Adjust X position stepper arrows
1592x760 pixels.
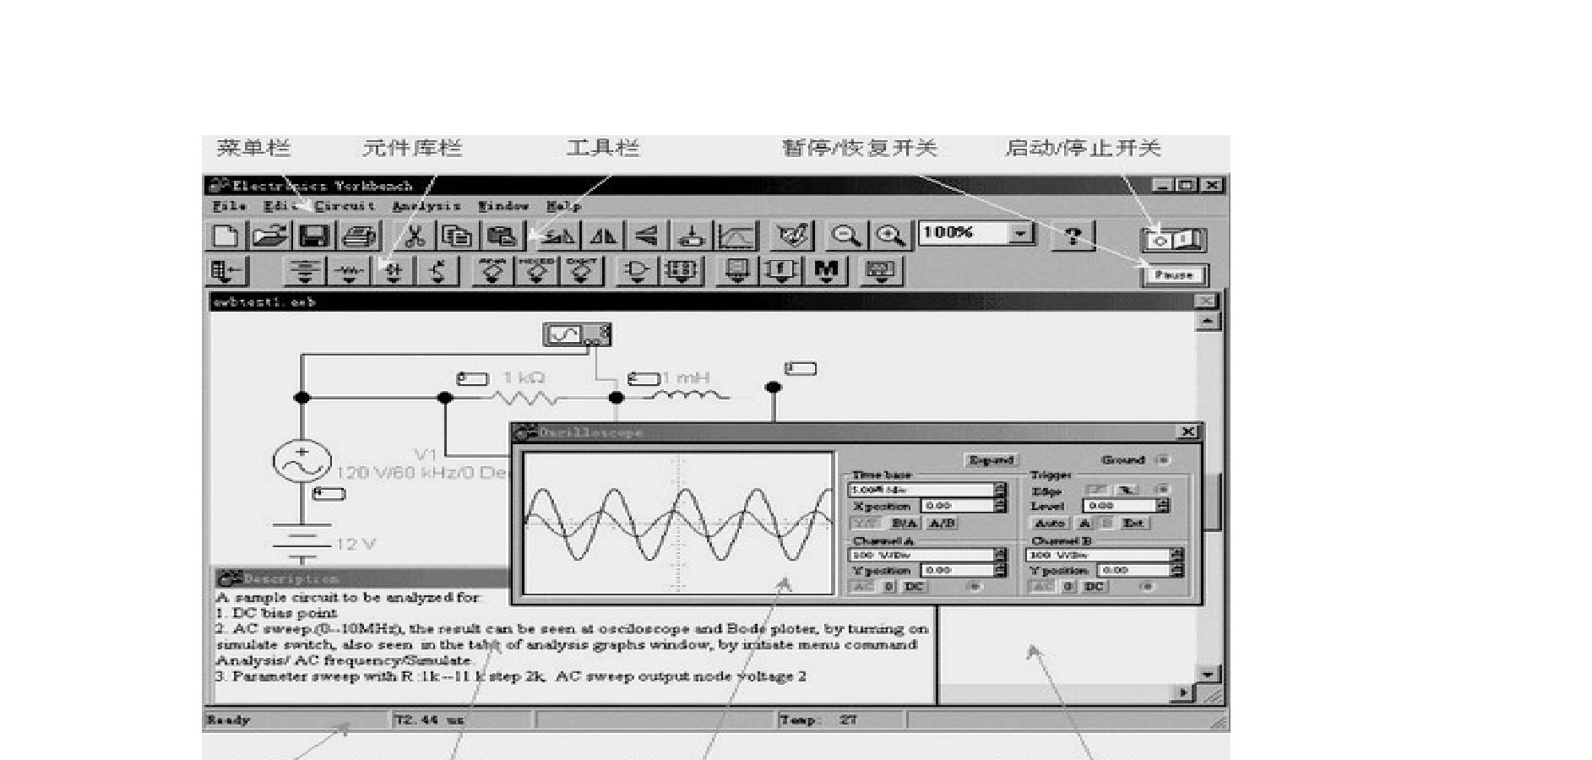click(1001, 506)
